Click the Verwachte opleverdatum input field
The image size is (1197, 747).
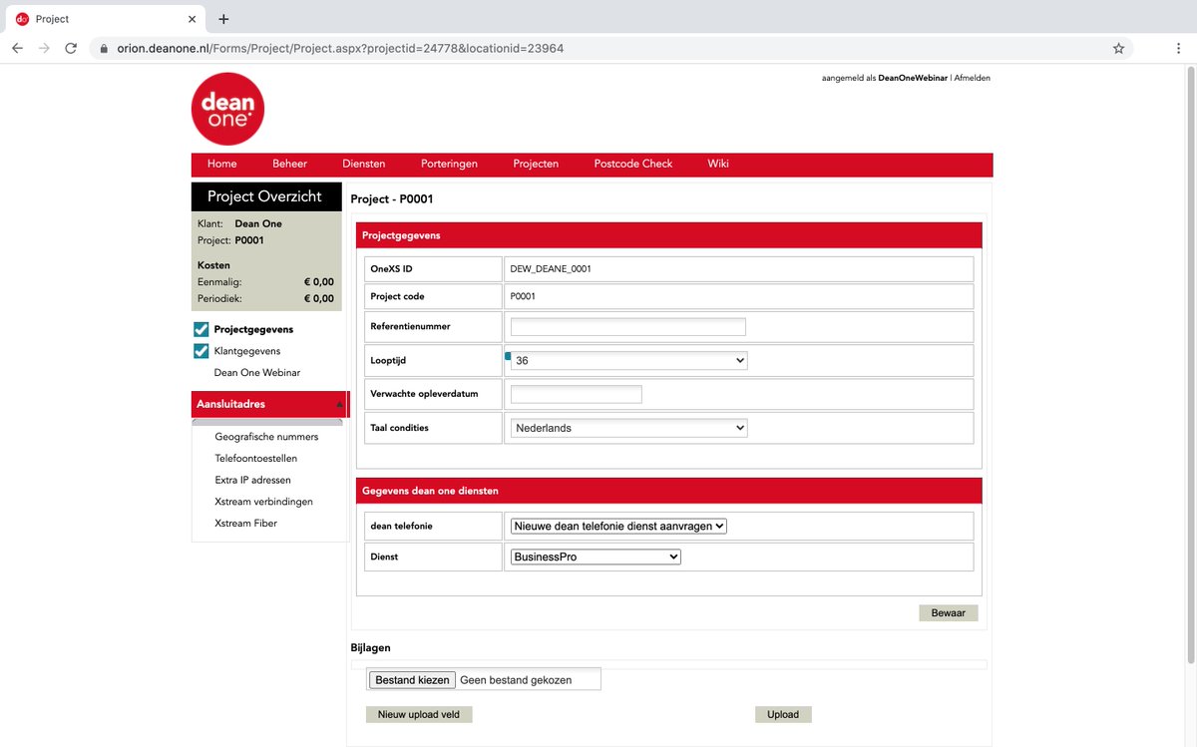click(577, 394)
